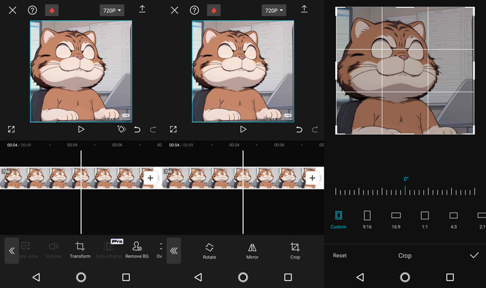
Task: Play the video on the left screen
Action: [81, 129]
